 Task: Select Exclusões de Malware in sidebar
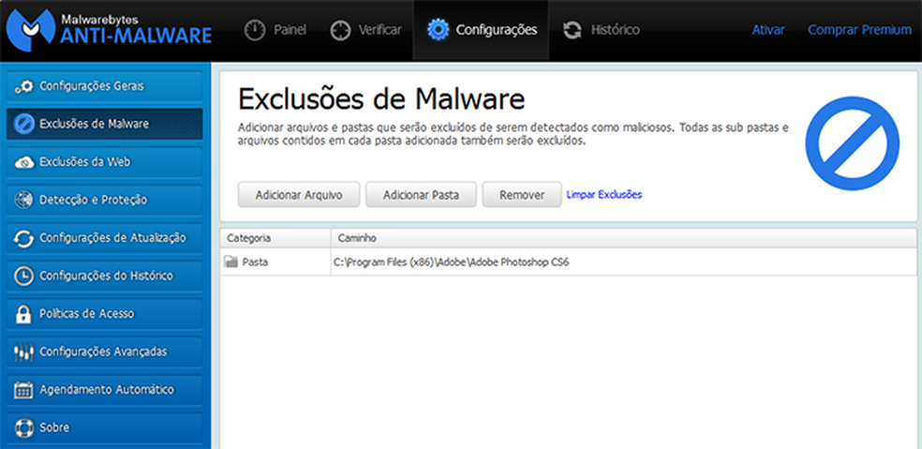(x=105, y=124)
